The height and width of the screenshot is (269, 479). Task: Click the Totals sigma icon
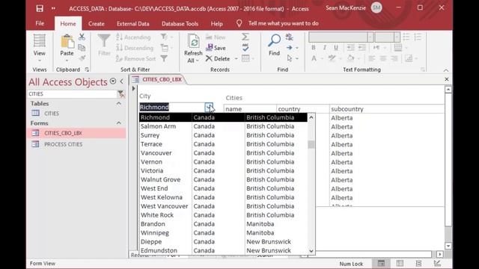pos(245,37)
